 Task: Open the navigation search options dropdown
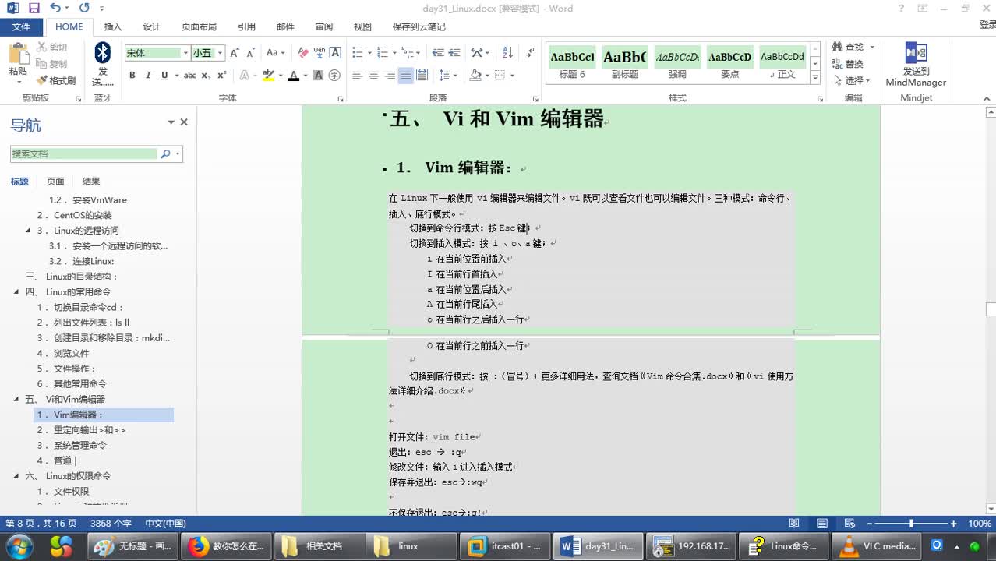178,154
